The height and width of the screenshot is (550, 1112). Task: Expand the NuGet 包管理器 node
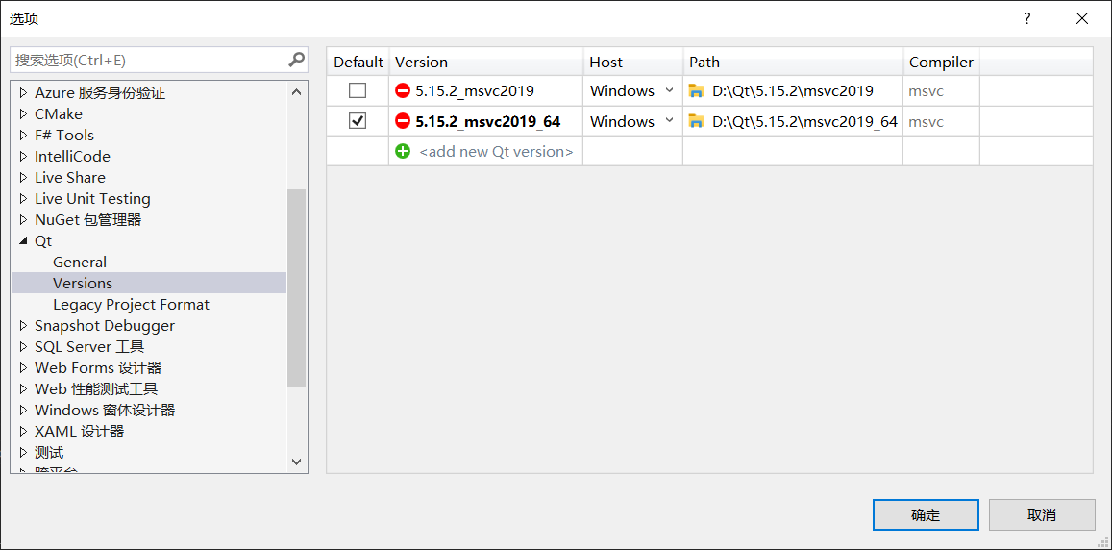pyautogui.click(x=23, y=220)
